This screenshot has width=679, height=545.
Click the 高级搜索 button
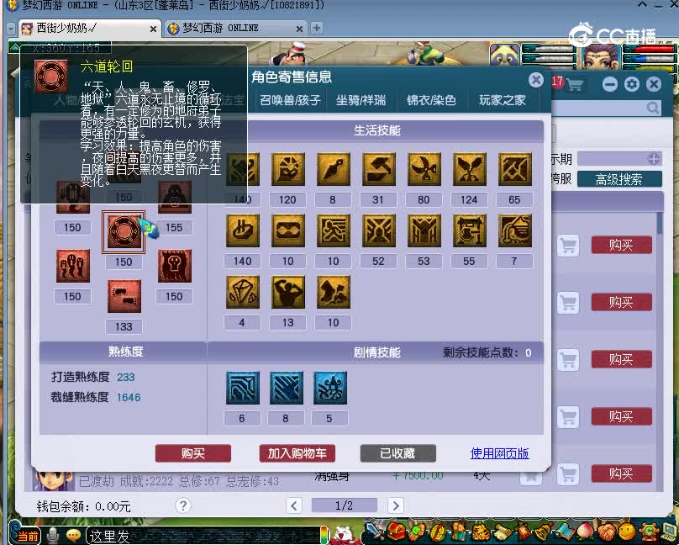click(619, 179)
